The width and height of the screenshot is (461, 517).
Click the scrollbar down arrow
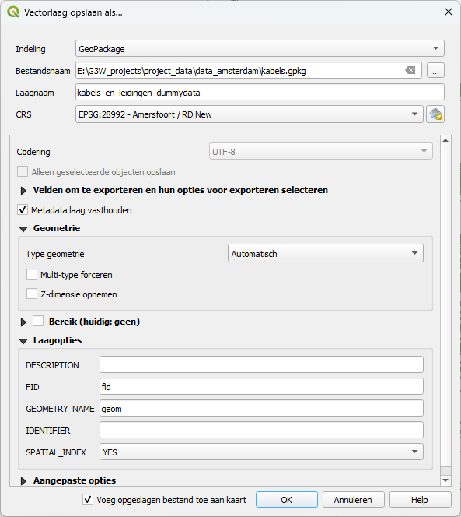click(x=445, y=480)
